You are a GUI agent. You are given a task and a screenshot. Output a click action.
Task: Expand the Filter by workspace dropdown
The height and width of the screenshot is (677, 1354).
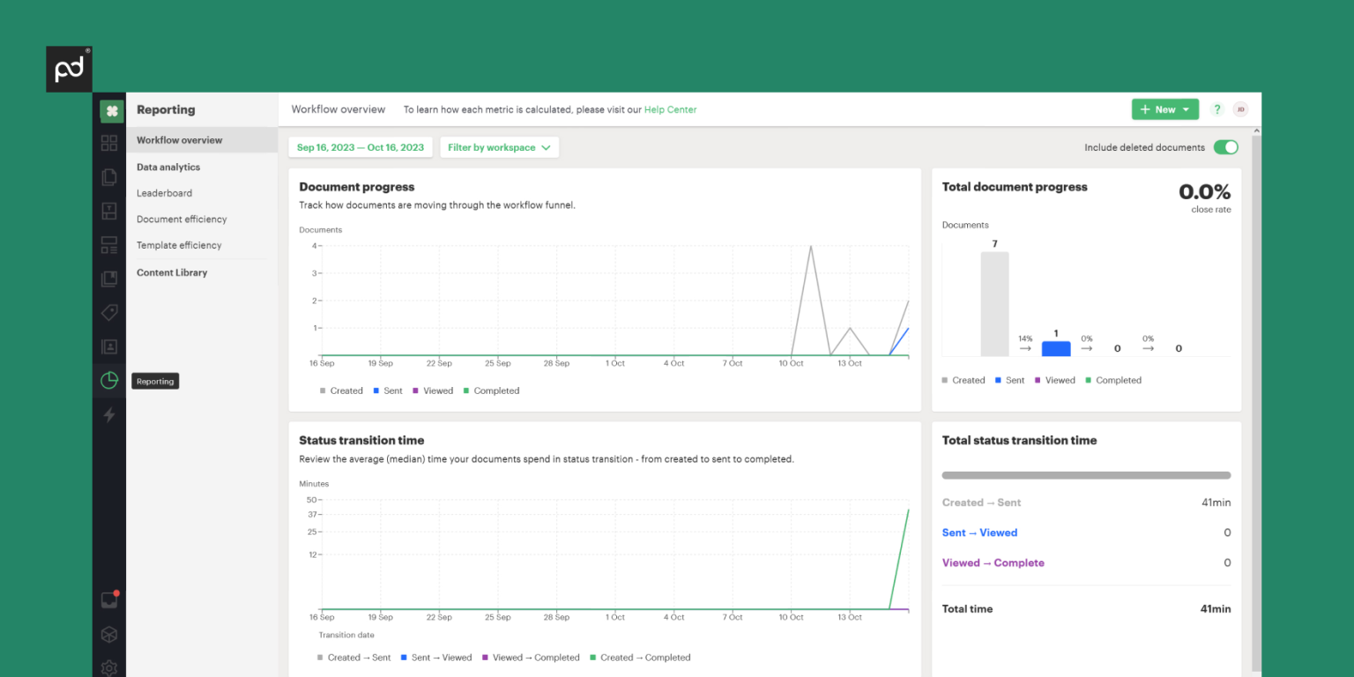coord(499,147)
